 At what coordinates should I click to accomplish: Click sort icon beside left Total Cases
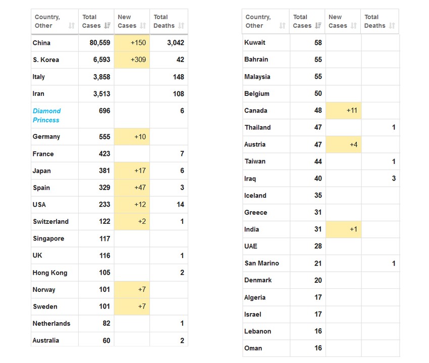[x=108, y=26]
